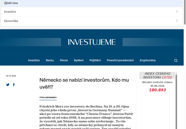Click the INVESTUJEME site logo
186x129 pixels.
92,42
